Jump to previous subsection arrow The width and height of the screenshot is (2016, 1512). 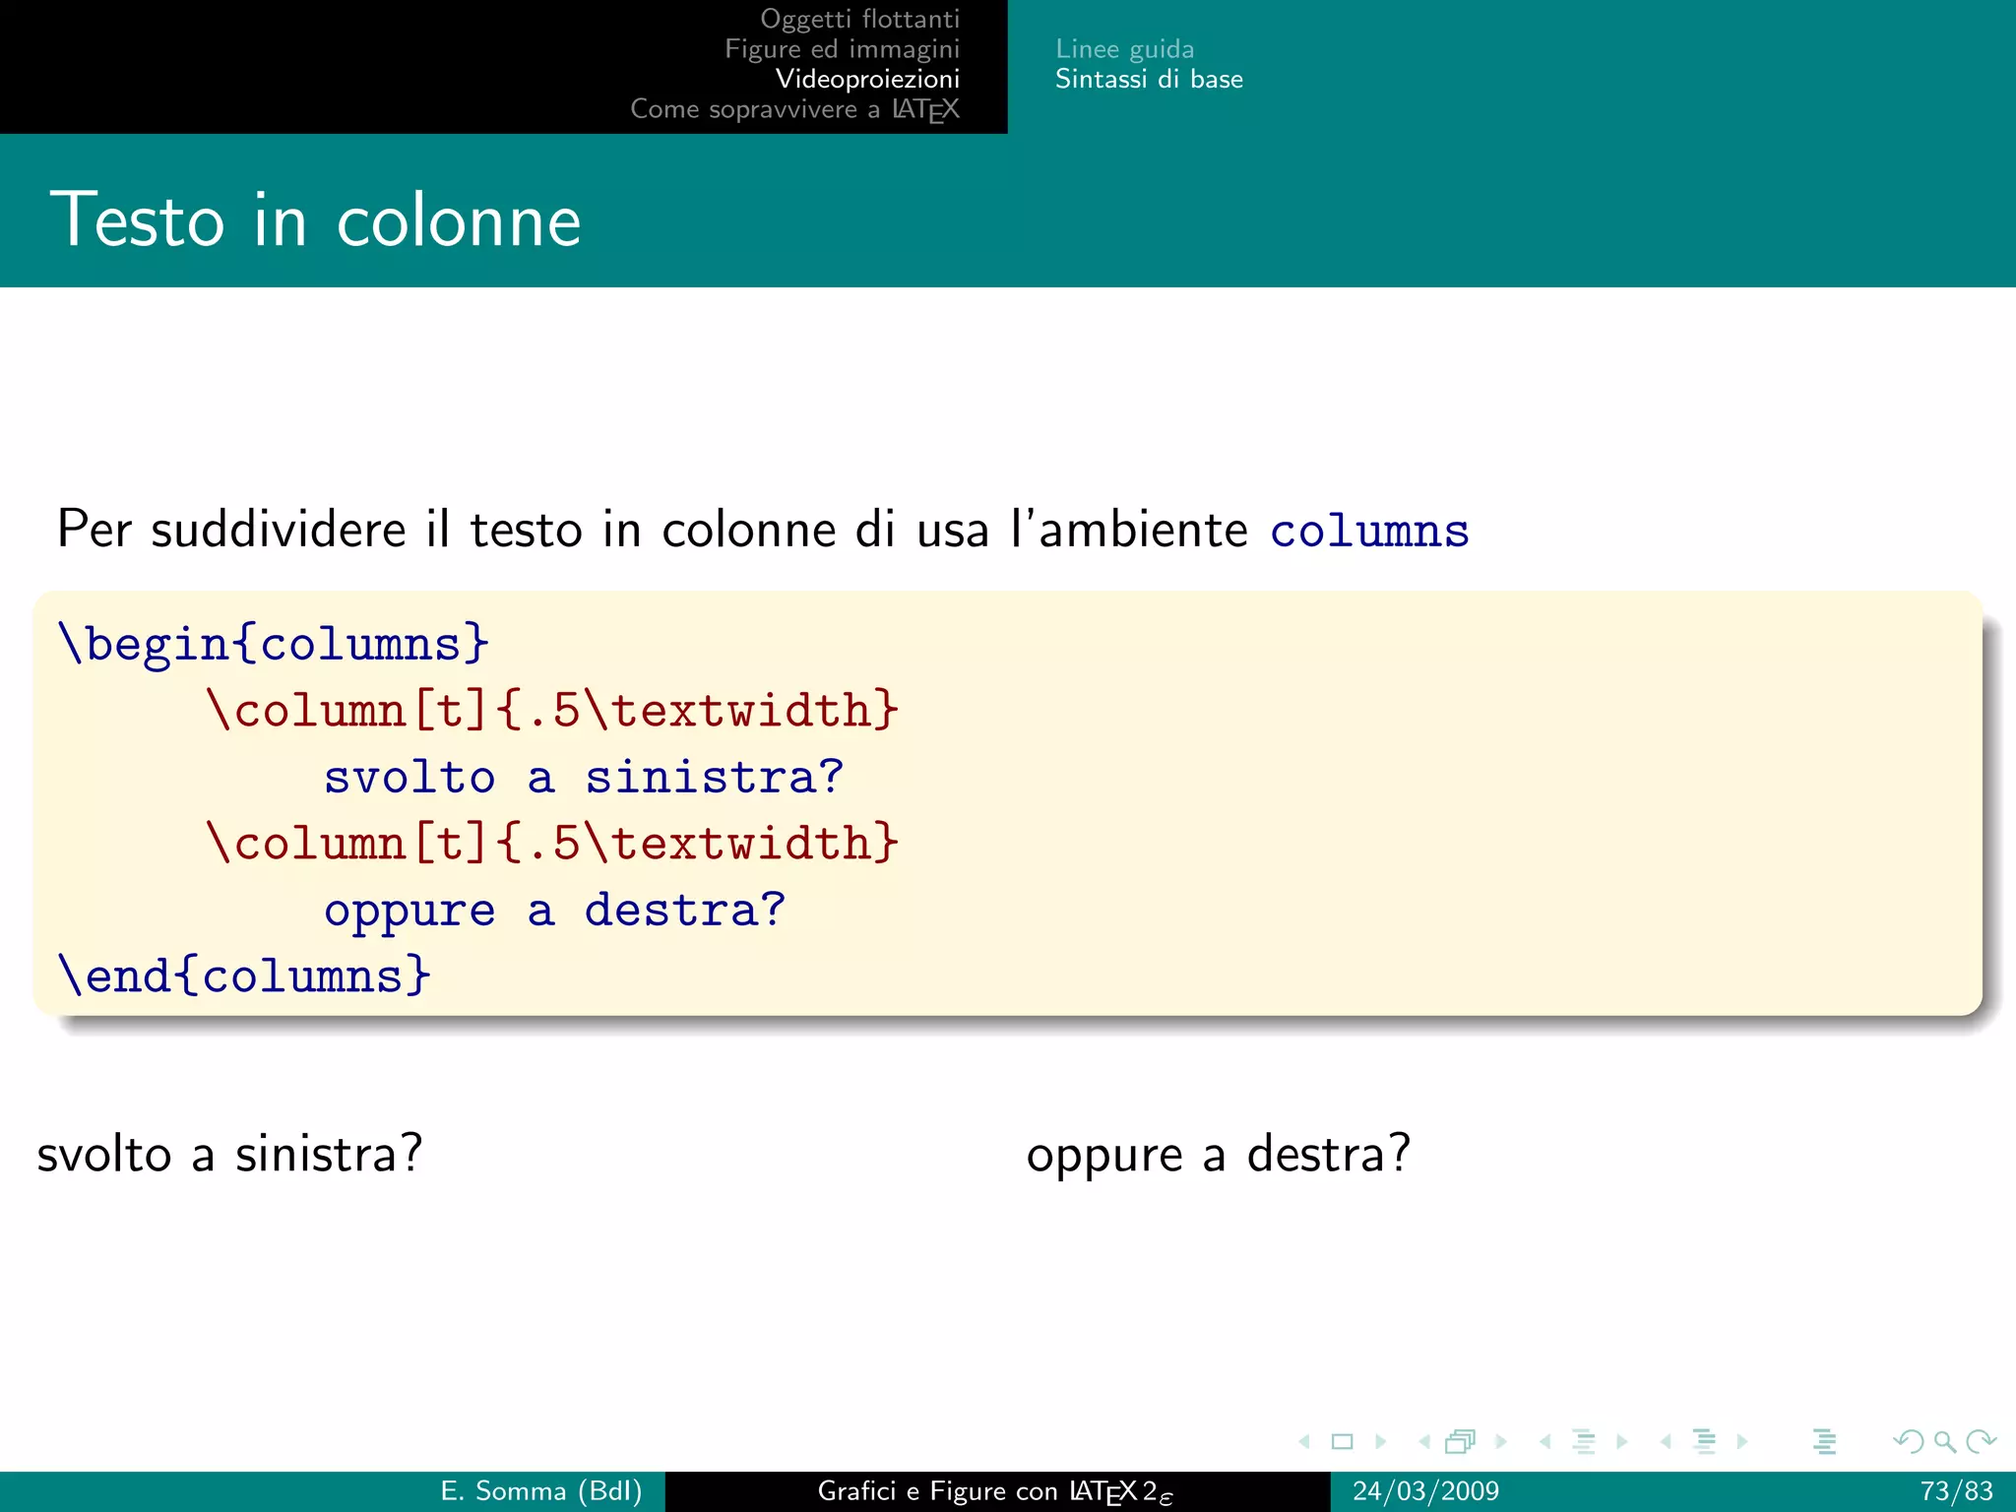click(1545, 1442)
